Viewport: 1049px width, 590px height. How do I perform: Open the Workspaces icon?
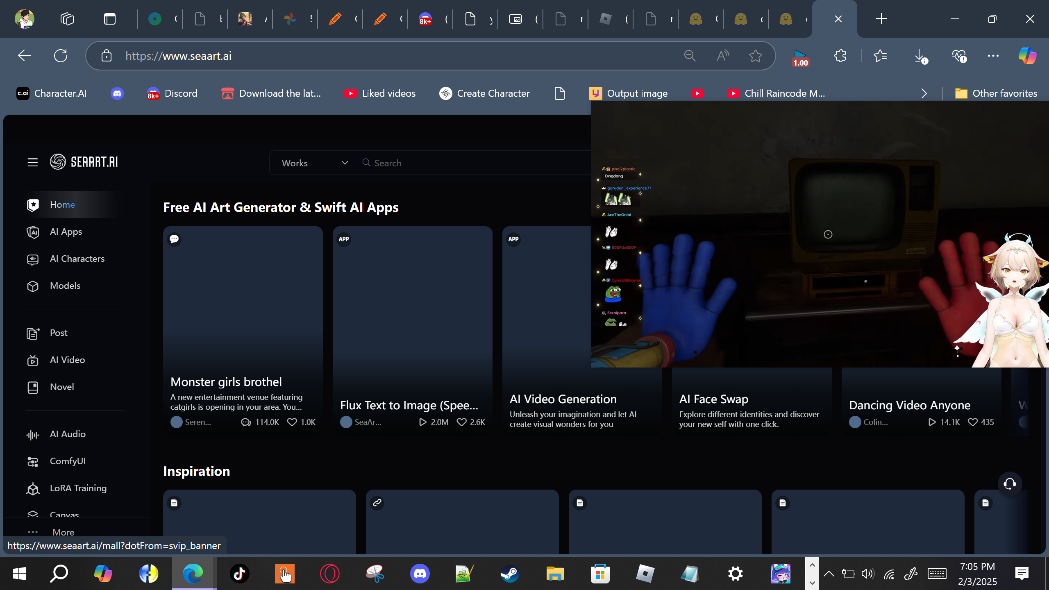click(x=67, y=19)
